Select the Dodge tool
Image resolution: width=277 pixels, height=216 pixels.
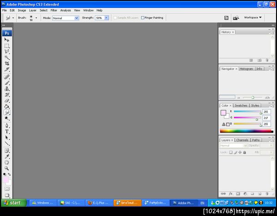click(7, 118)
